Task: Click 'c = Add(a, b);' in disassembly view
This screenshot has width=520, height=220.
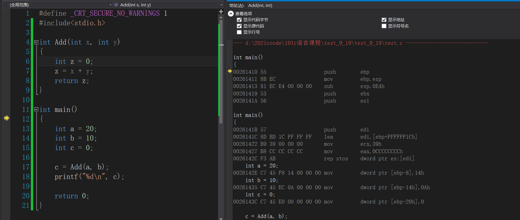Action: [x=266, y=216]
